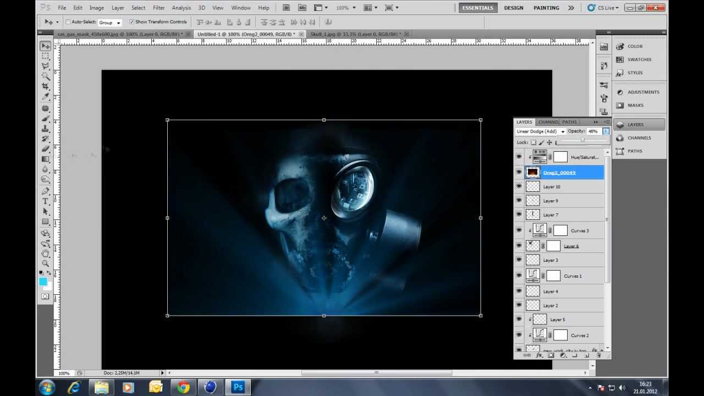The image size is (704, 396).
Task: Select the Blur tool
Action: click(x=45, y=170)
